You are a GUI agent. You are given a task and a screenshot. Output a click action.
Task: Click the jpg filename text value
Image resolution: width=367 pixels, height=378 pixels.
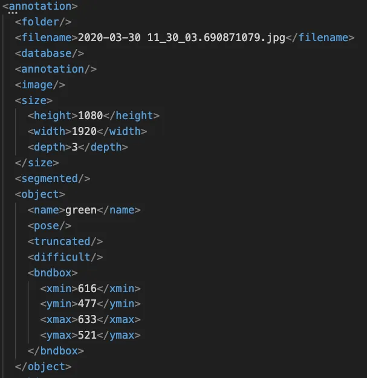pyautogui.click(x=182, y=37)
